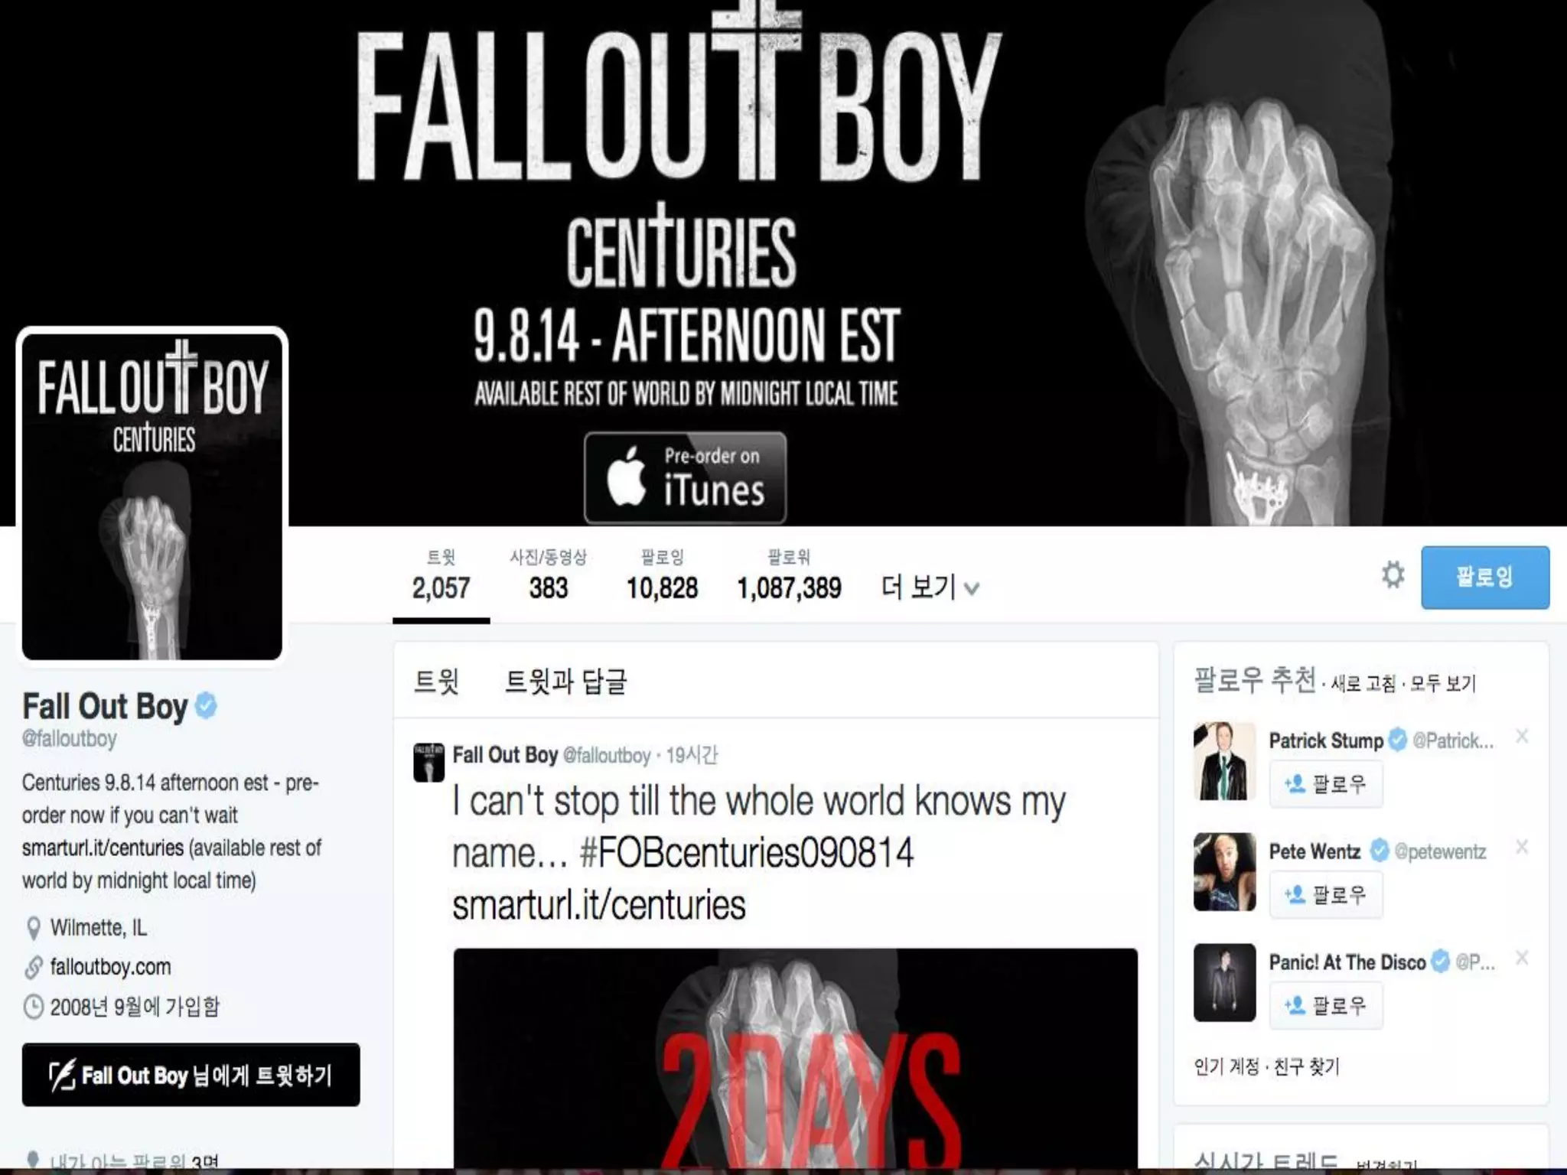Follow Patrick Stump with the 팔로우 button
1567x1175 pixels.
click(1326, 784)
